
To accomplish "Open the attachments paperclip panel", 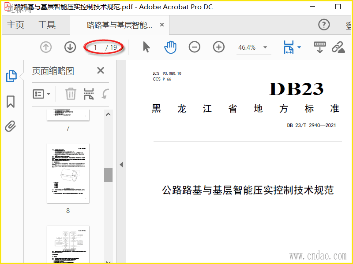I will [11, 126].
